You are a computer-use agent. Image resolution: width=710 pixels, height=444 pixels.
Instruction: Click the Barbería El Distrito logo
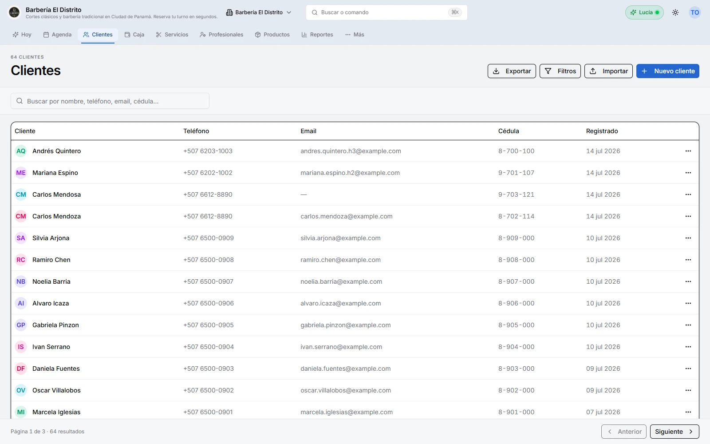(14, 12)
